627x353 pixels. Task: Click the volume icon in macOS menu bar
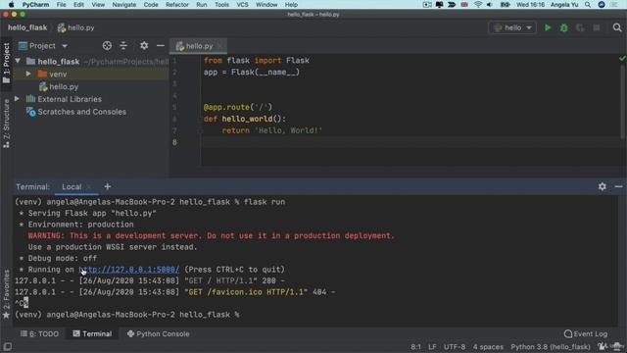point(490,4)
